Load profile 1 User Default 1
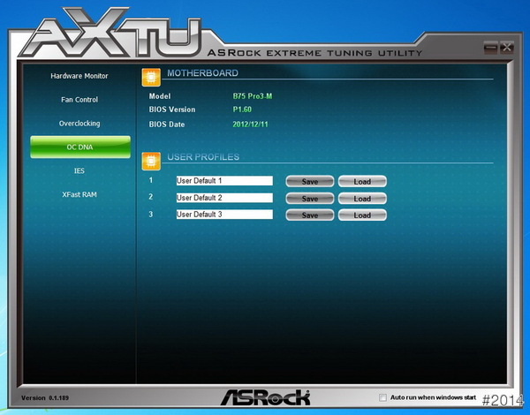530x415 pixels. click(362, 182)
